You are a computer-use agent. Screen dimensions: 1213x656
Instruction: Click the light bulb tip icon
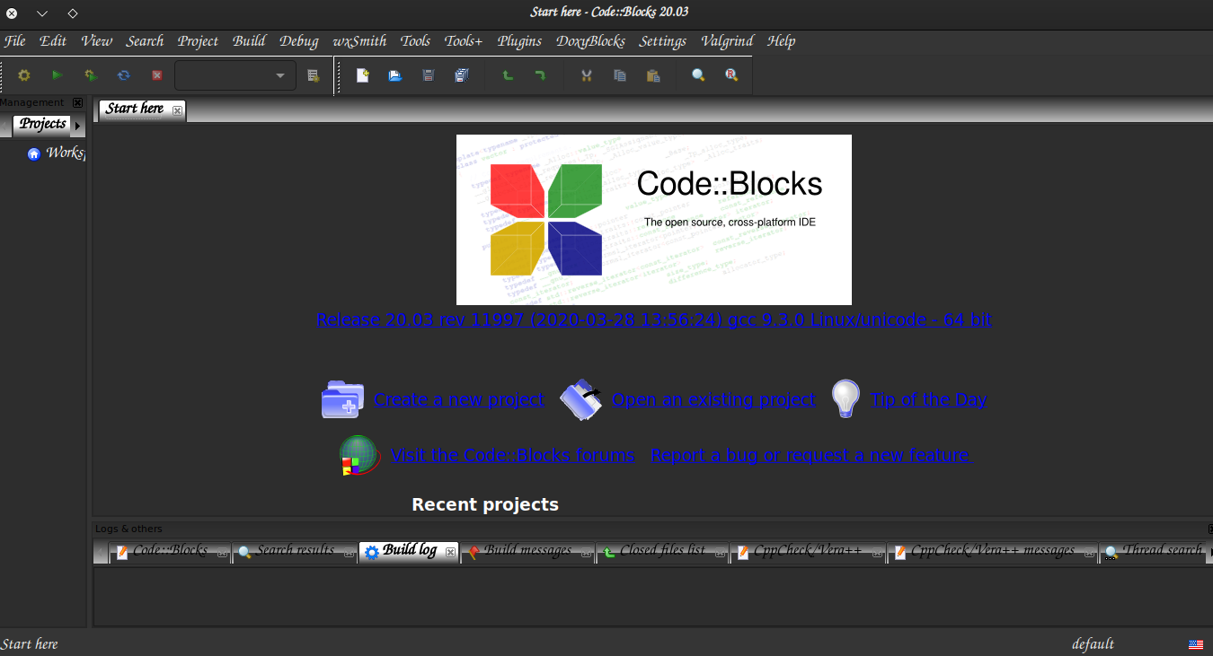846,399
